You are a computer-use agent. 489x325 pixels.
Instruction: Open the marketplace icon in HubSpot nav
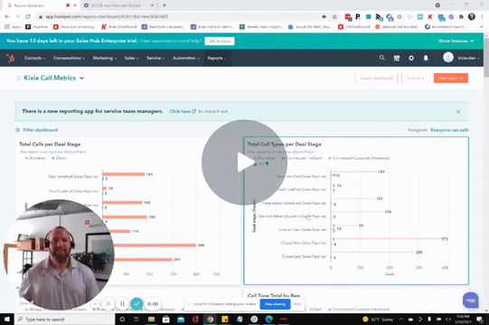click(397, 58)
